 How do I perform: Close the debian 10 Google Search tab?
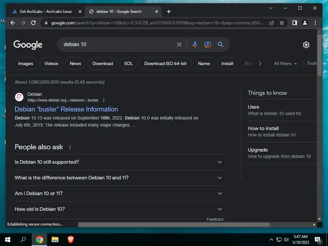tap(156, 12)
